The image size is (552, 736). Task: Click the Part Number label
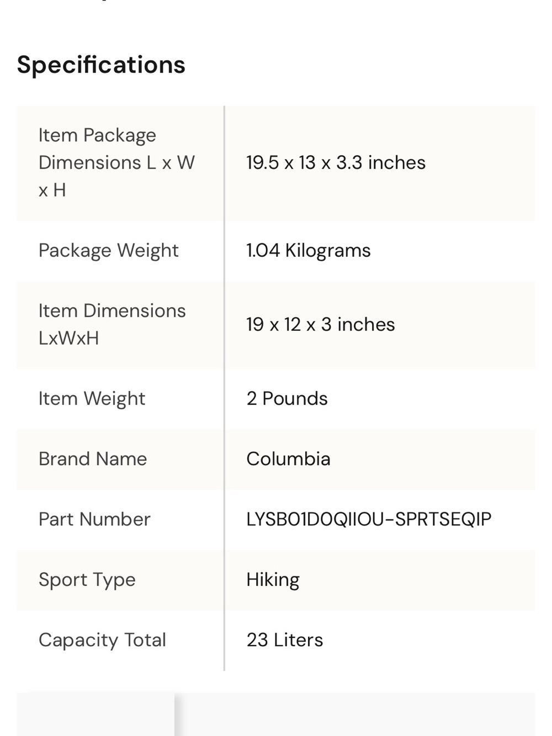pos(94,519)
